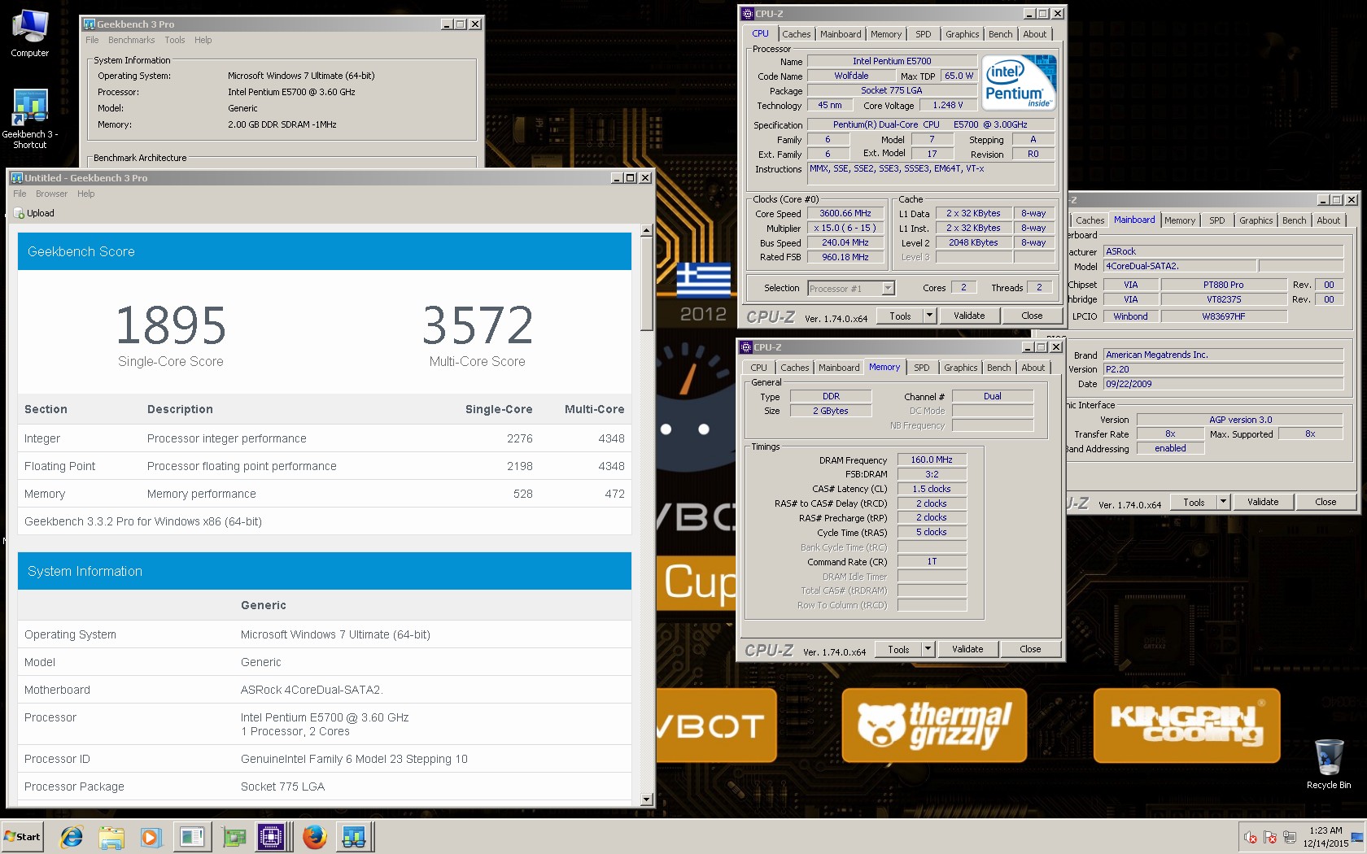Open the SPD tab in top CPU-Z
Viewport: 1367px width, 854px height.
coord(923,34)
